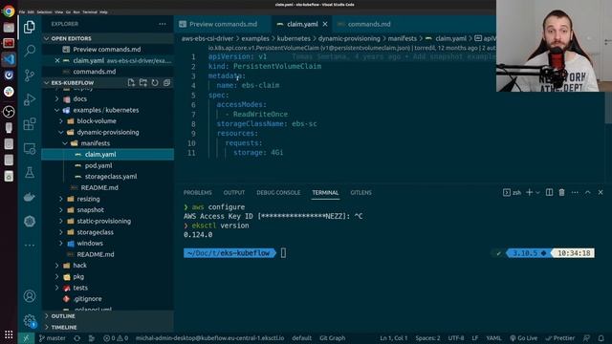Open the Testing flask view
612x344 pixels.
[x=30, y=172]
